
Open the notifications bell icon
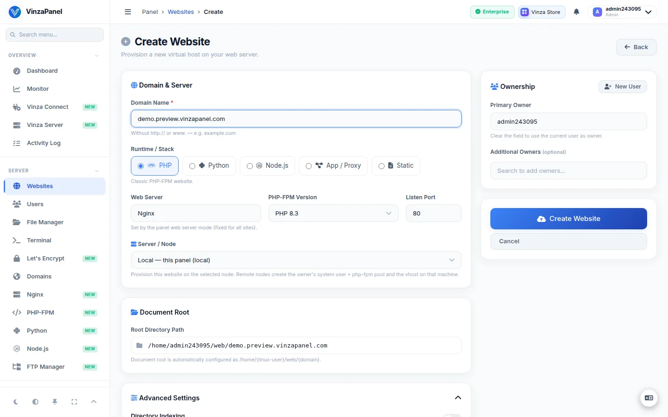(x=576, y=12)
